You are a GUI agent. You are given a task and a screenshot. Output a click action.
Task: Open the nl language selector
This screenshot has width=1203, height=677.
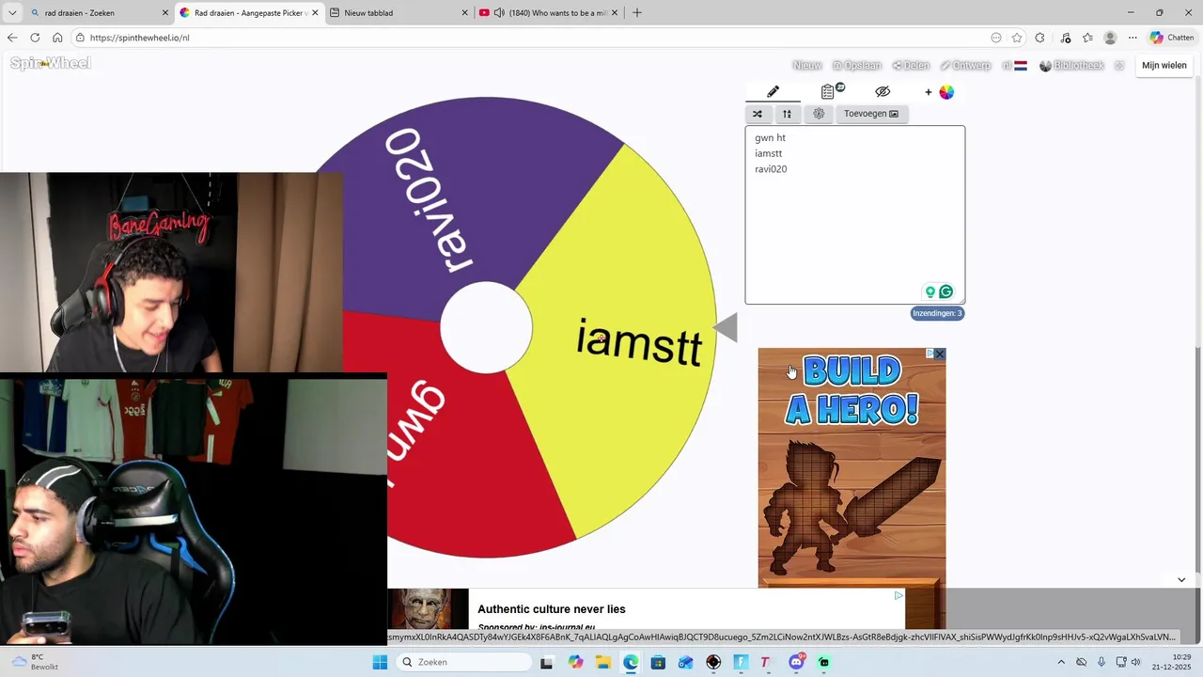[x=1014, y=66]
